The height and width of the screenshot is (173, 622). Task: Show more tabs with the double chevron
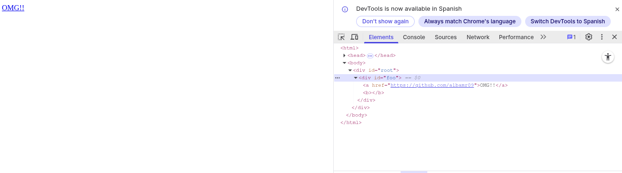tap(543, 37)
